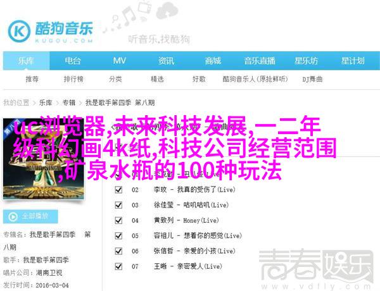
Task: Open the 排行榜 sub menu
Action: point(73,79)
